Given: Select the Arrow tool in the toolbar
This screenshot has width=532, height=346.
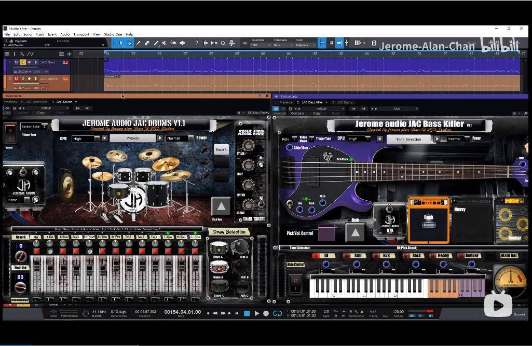Looking at the screenshot, I should tap(121, 43).
